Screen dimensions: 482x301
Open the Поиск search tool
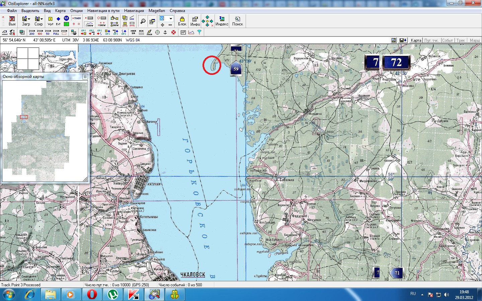tap(238, 21)
